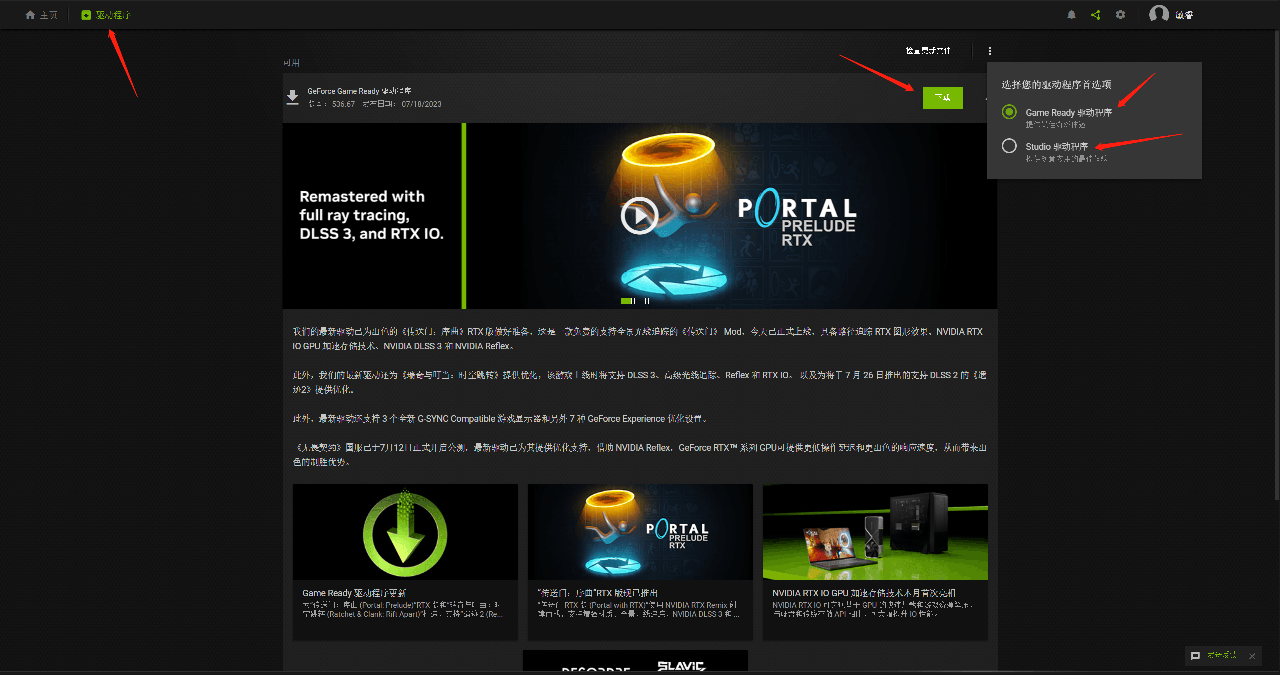Switch to the 驱动程序 tab
This screenshot has height=675, width=1280.
pyautogui.click(x=106, y=15)
